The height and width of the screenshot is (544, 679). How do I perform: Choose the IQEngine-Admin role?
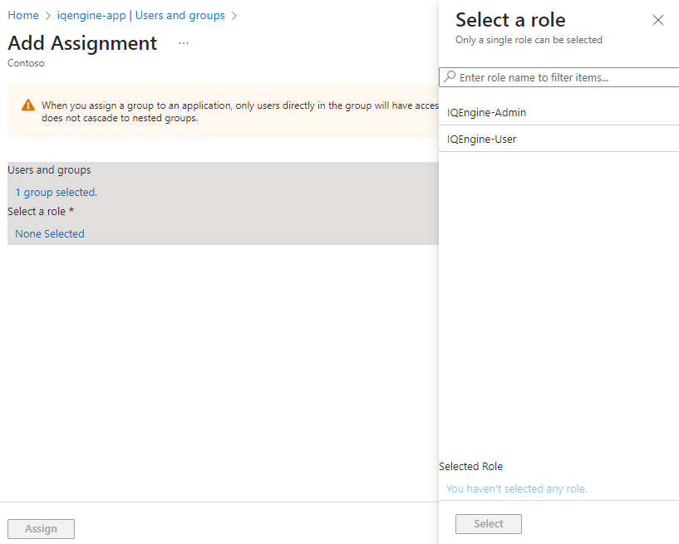point(486,112)
